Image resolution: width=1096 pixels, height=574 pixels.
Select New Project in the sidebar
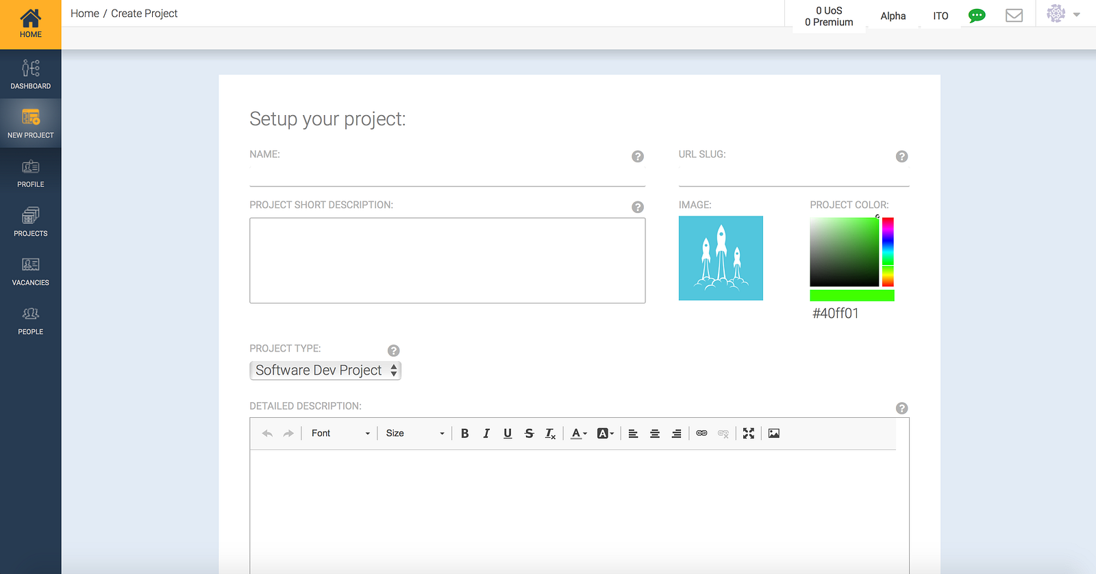click(x=30, y=123)
